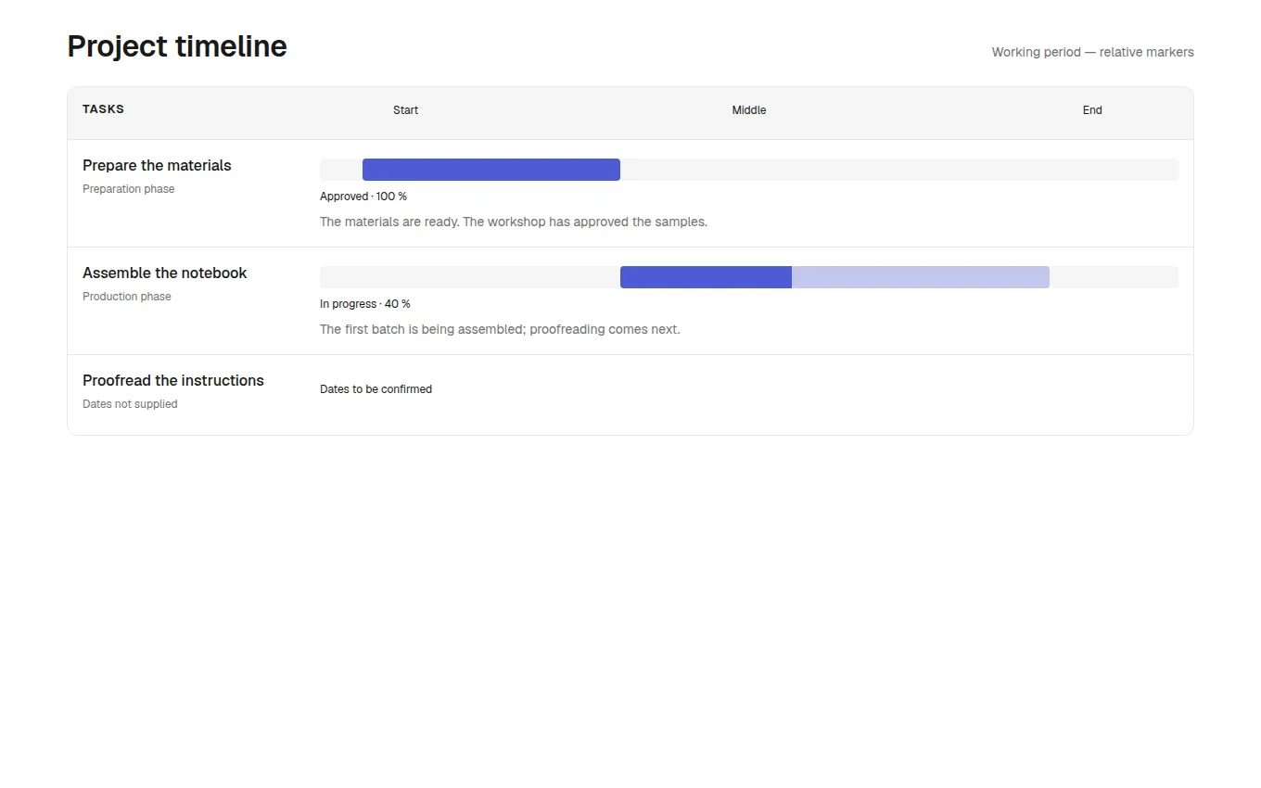Click the Project timeline heading
Screen dimensions: 1261x788
point(177,46)
